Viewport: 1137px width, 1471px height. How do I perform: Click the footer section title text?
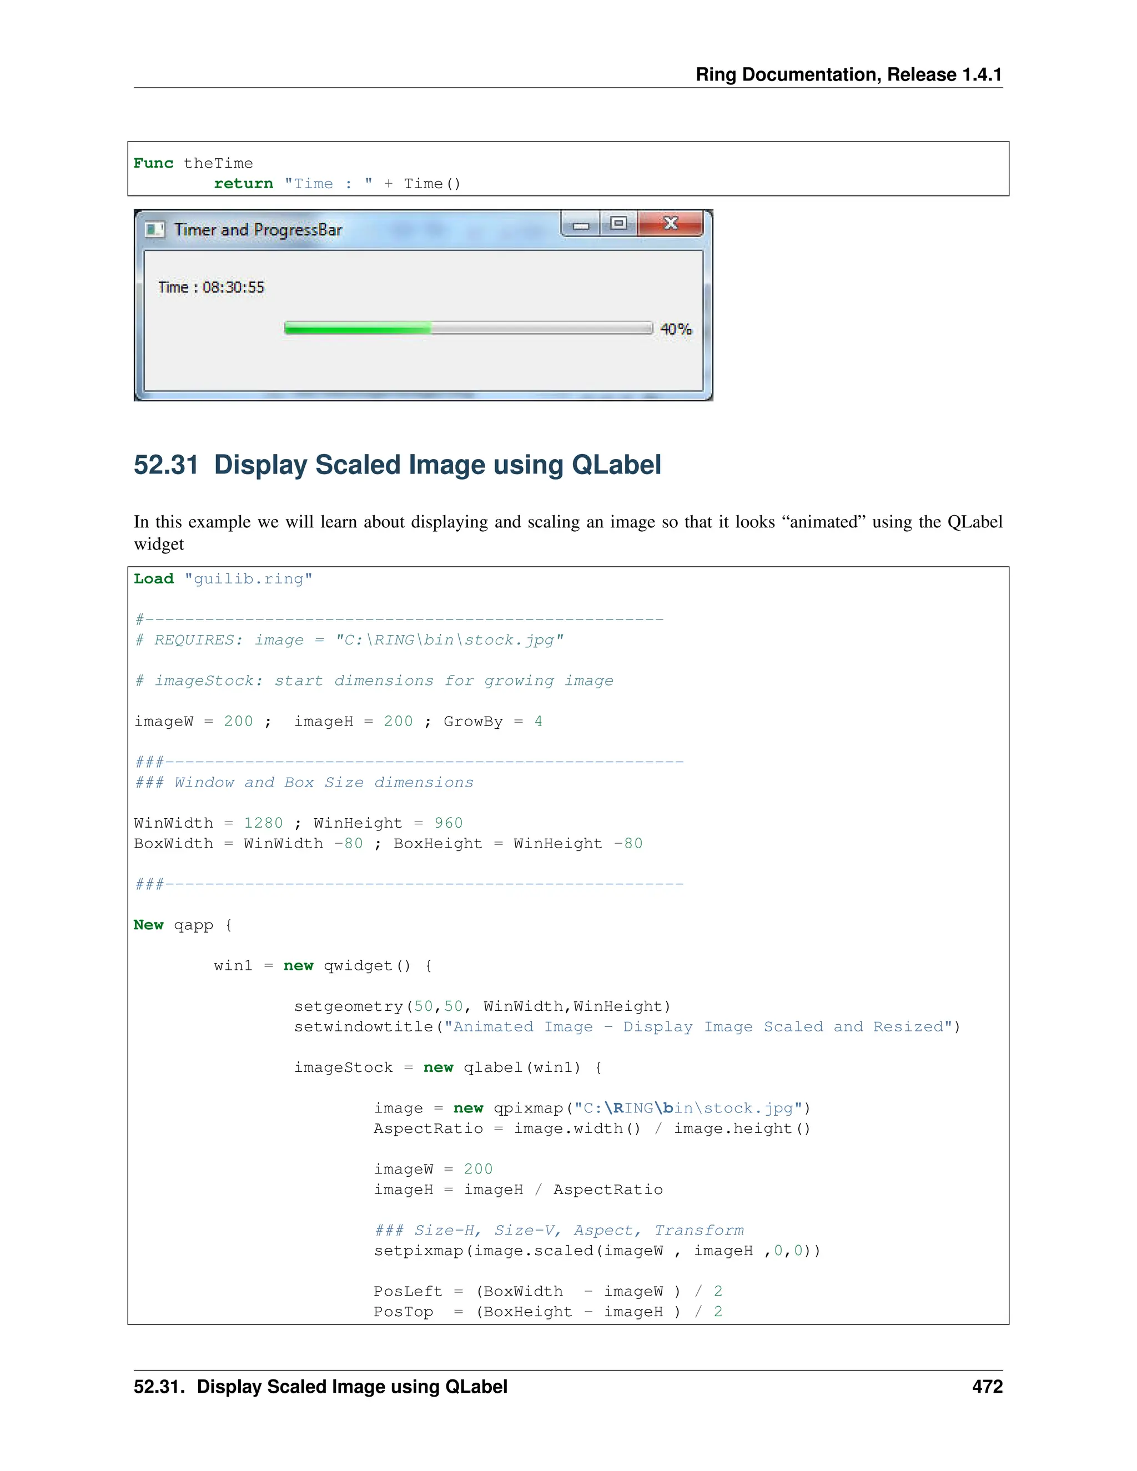click(x=320, y=1386)
